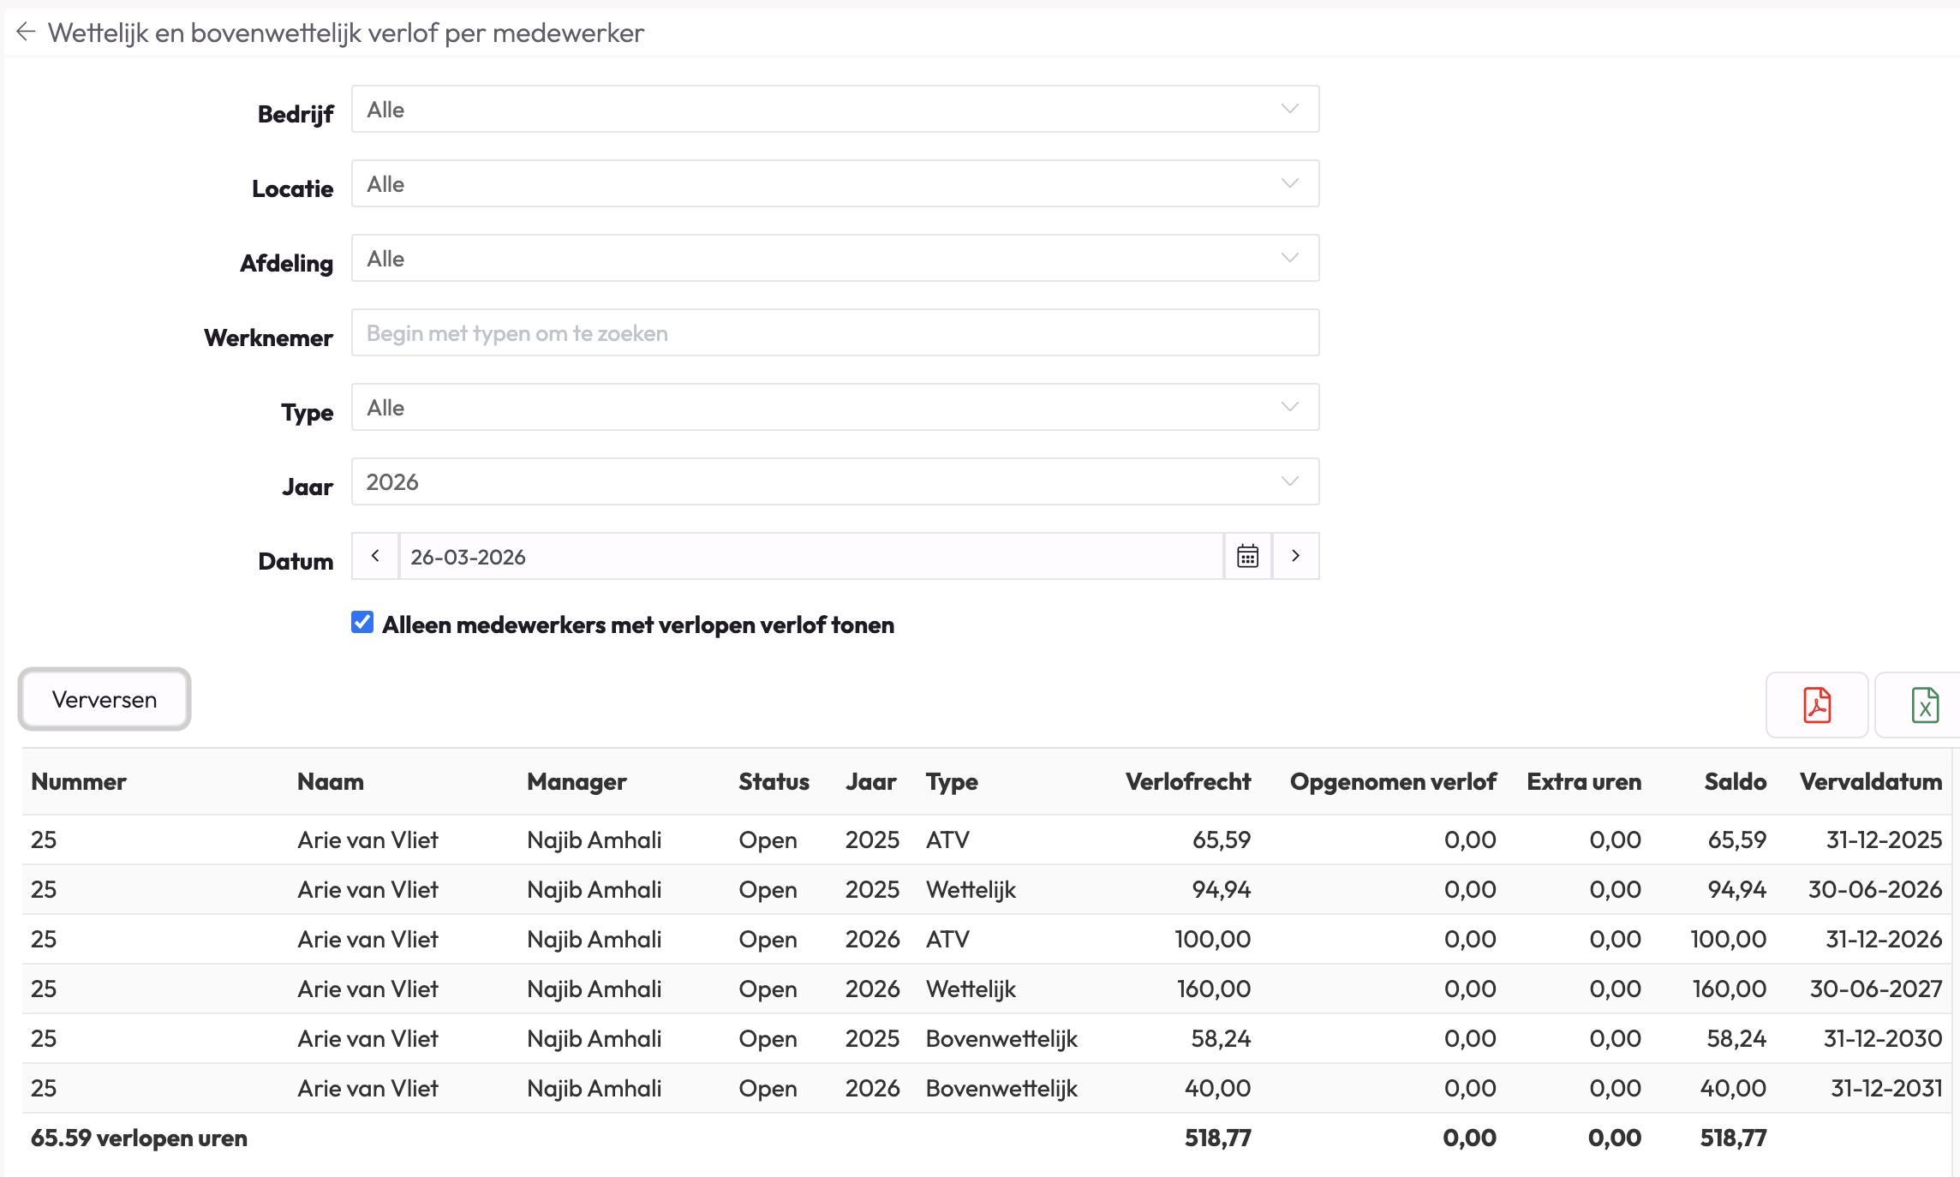Sort by the Nummer column header
Screen dimensions: 1960x1177
[x=79, y=782]
